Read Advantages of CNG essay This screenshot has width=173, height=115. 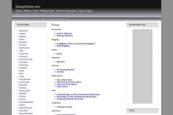pyautogui.click(x=76, y=97)
